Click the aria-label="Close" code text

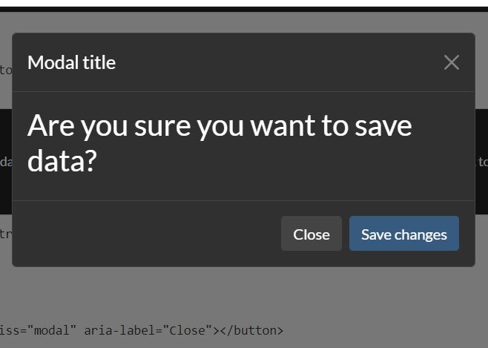pyautogui.click(x=147, y=330)
